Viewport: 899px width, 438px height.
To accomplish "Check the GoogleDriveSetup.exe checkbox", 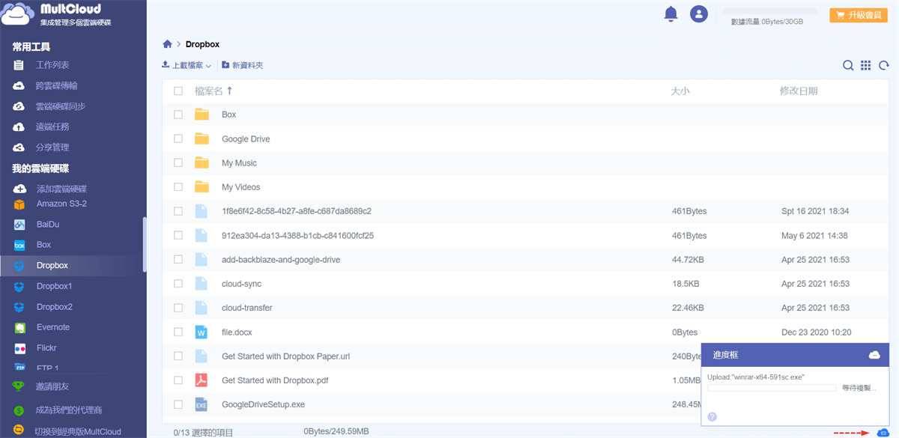I will (178, 404).
